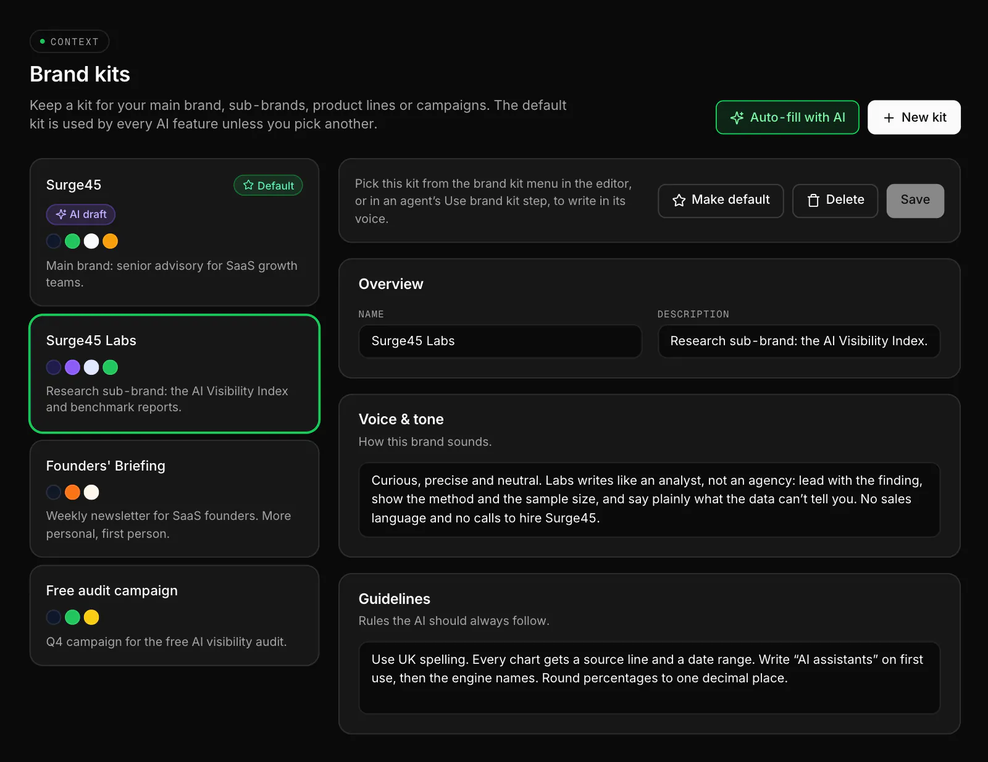Click the orange swatch on the Surge45 card

coord(110,241)
